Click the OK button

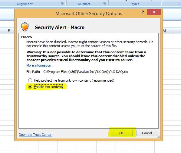point(122,133)
